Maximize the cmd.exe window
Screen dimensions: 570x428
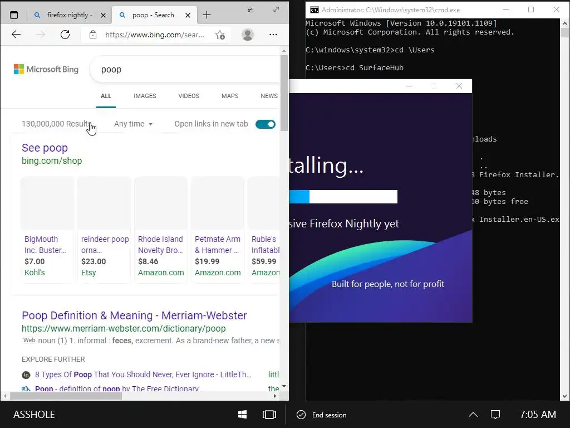tap(531, 10)
